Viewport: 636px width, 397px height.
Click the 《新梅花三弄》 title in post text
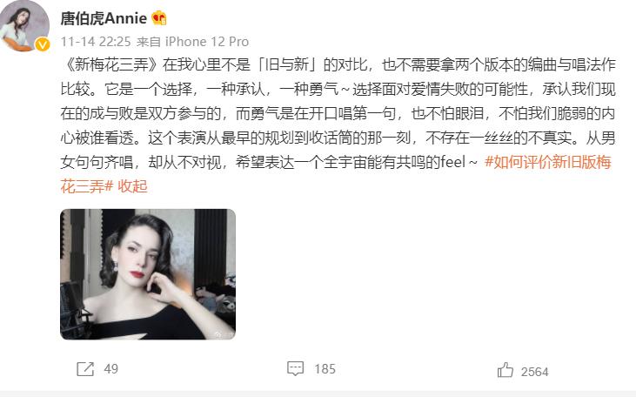(x=110, y=65)
